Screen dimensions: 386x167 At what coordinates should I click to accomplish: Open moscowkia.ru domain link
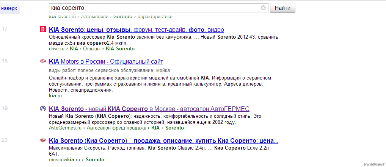point(64,160)
